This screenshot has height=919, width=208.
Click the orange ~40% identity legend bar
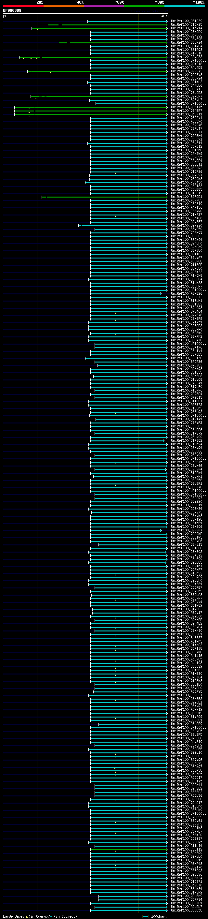click(x=64, y=6)
